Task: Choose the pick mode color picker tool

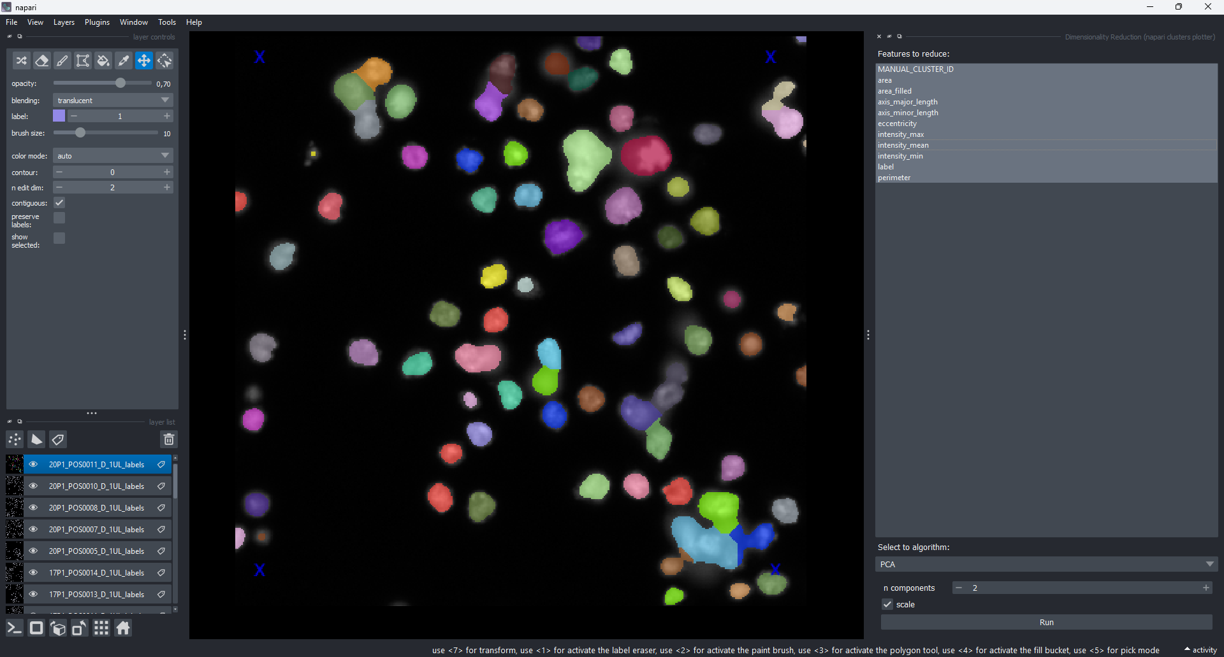Action: tap(124, 60)
